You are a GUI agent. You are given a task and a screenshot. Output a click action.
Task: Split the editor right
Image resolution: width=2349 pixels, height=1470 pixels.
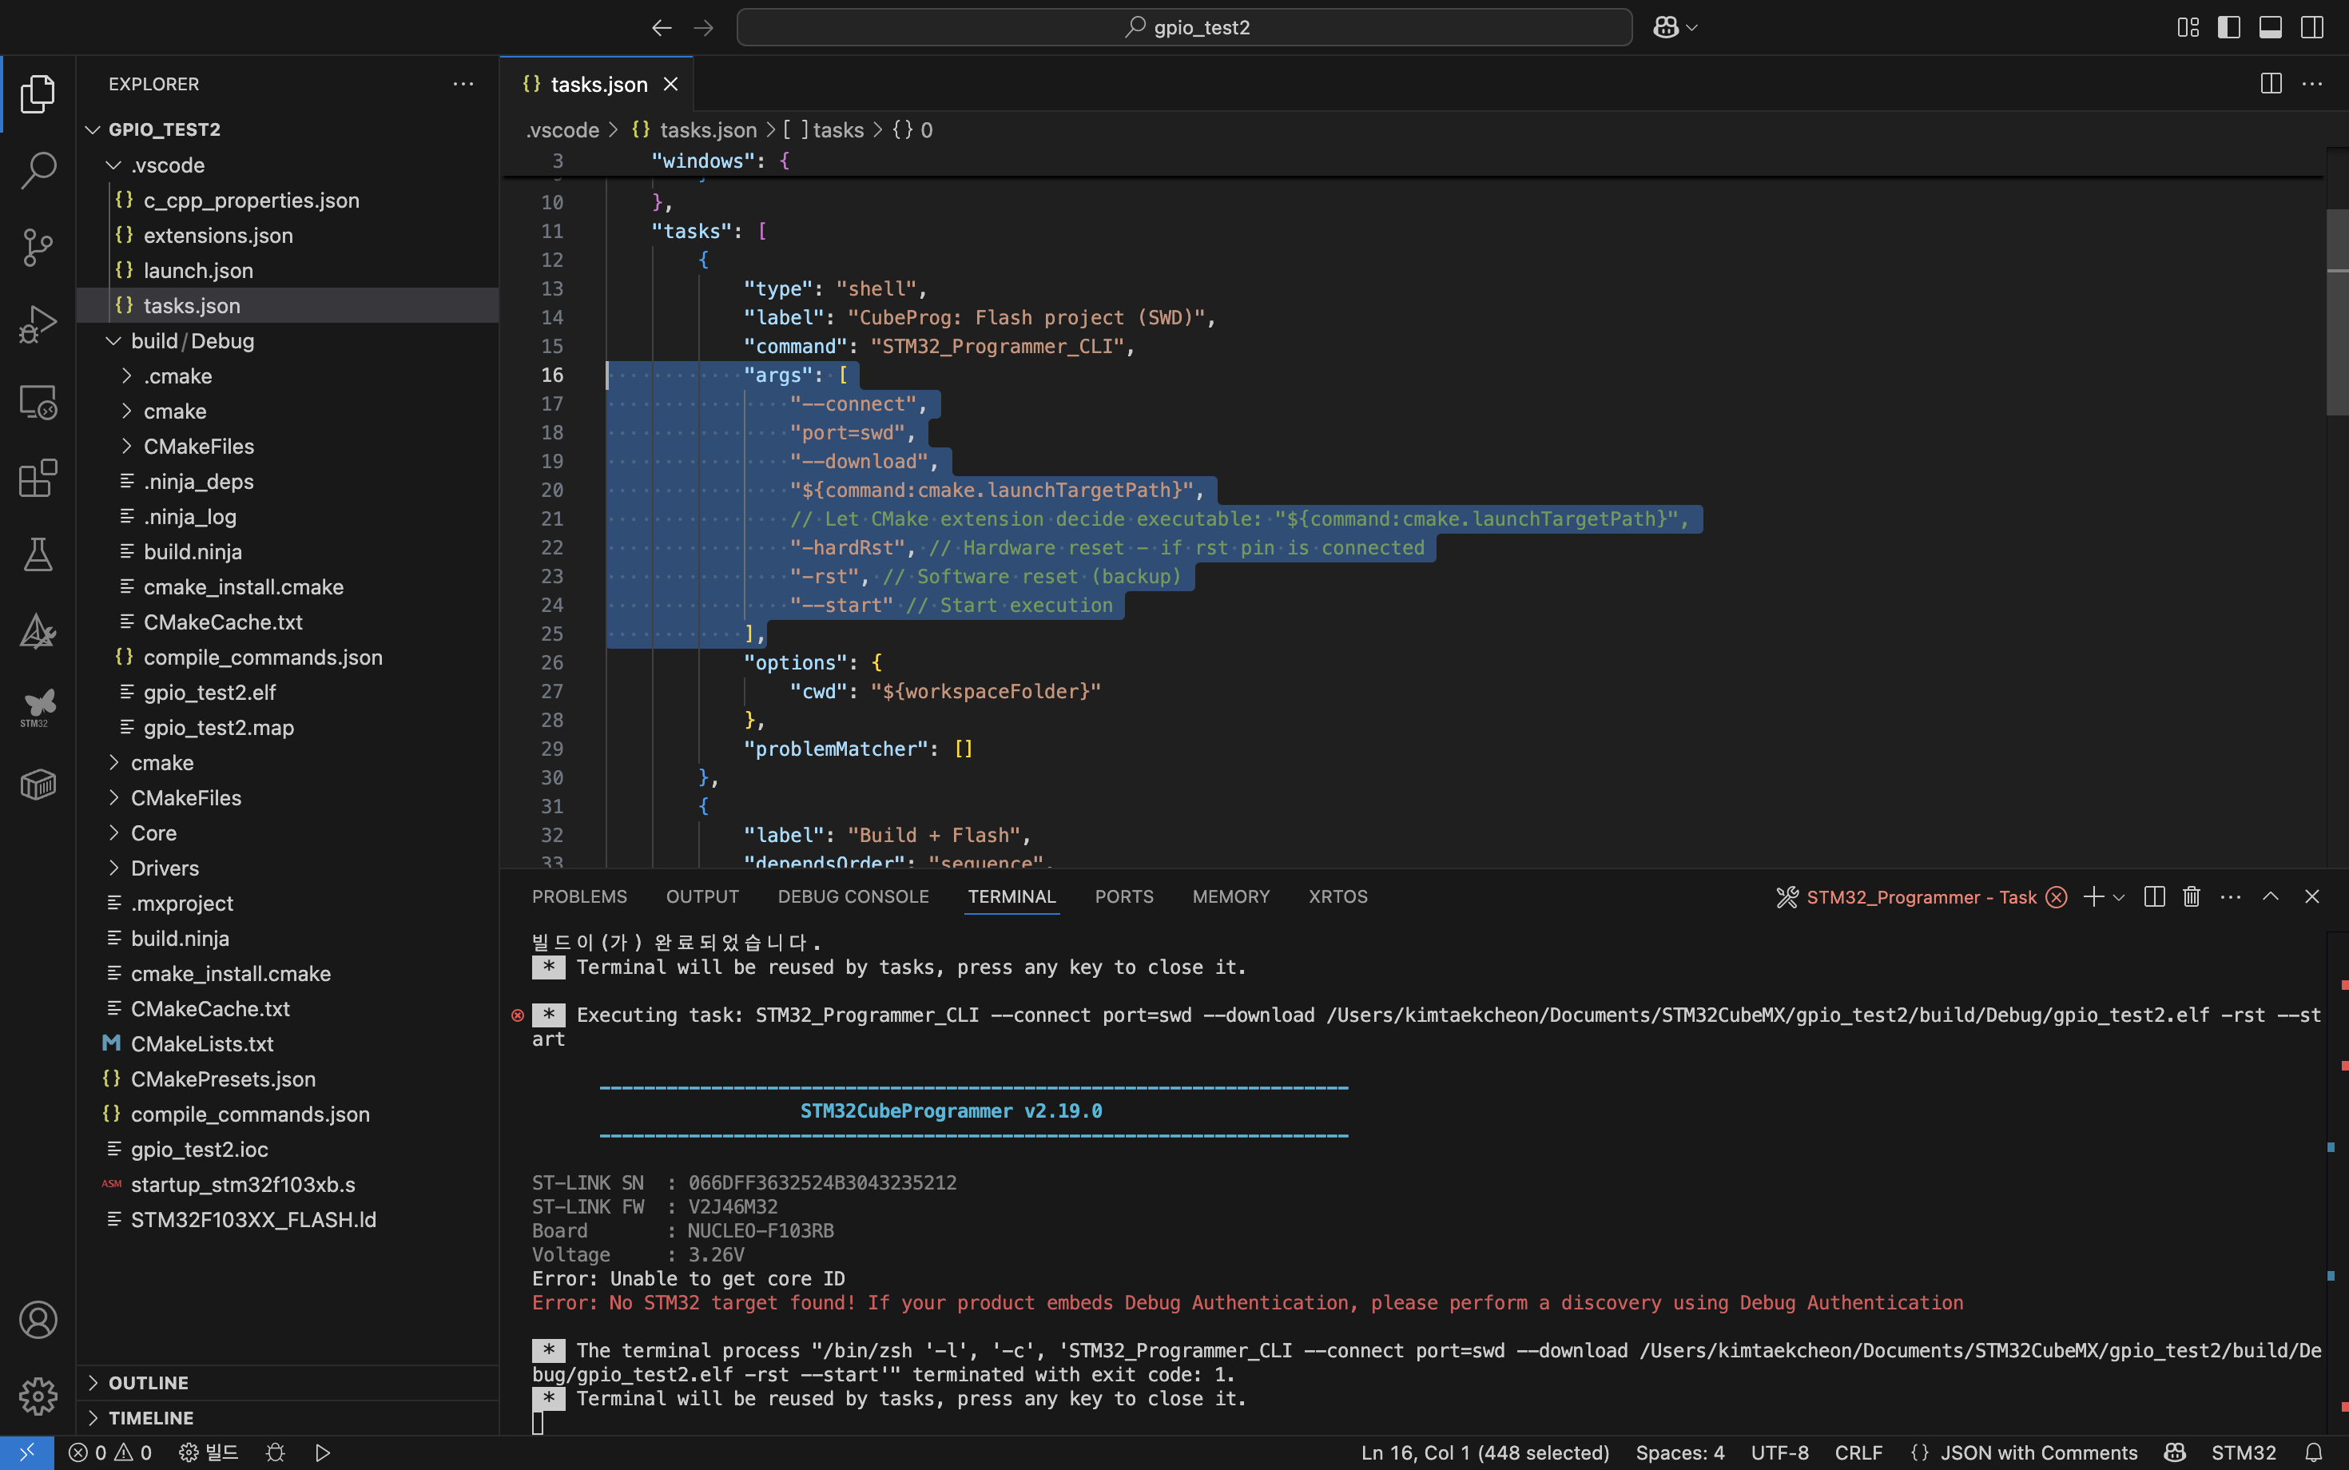pyautogui.click(x=2270, y=84)
